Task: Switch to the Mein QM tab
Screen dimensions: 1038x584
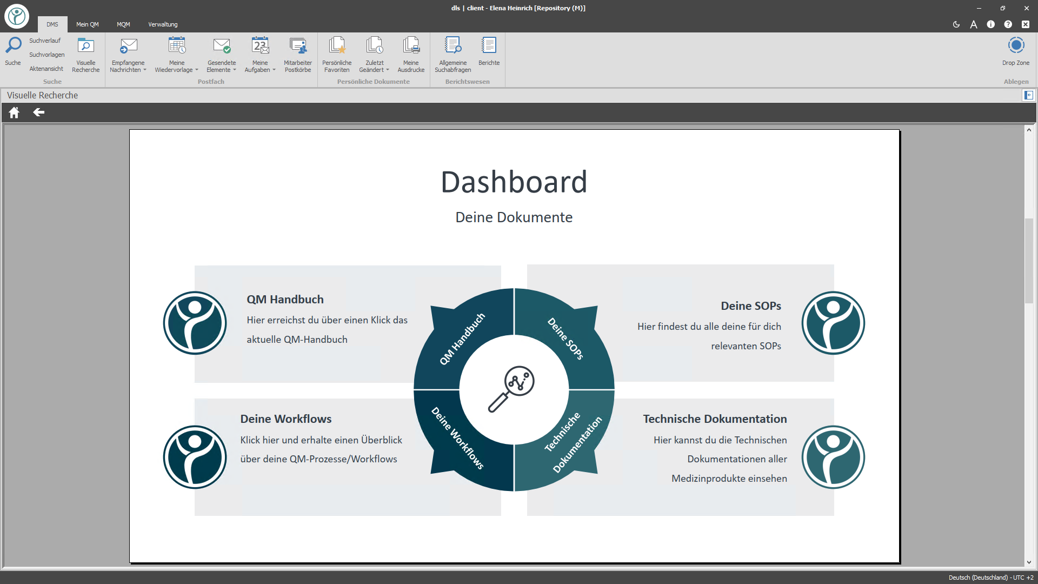Action: coord(87,24)
